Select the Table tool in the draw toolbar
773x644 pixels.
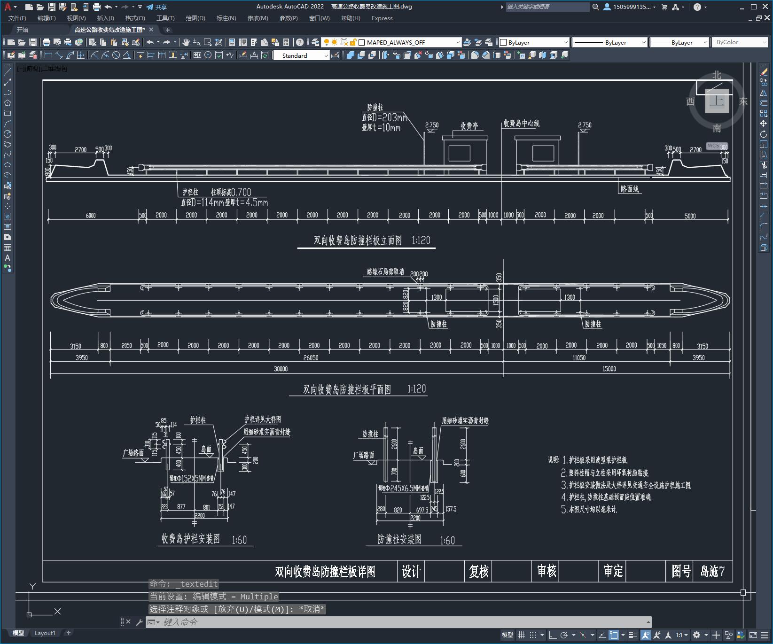[x=8, y=248]
